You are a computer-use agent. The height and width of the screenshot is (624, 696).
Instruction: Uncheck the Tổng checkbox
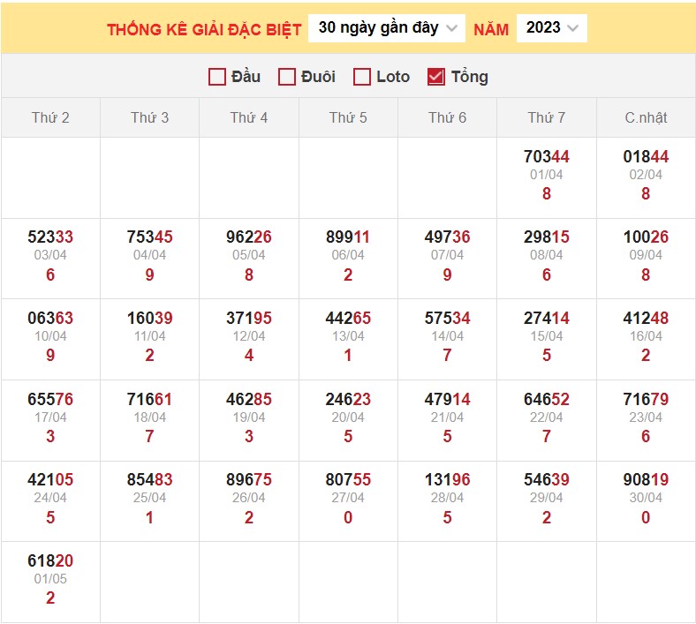[435, 77]
